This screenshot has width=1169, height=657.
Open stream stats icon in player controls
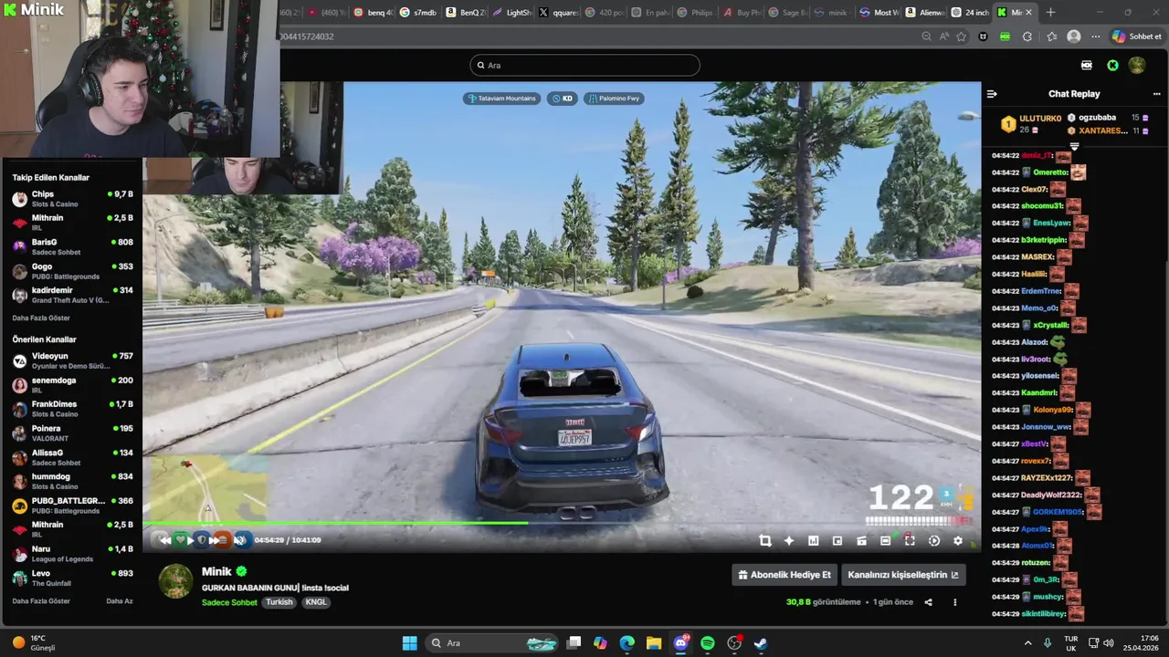coord(813,540)
